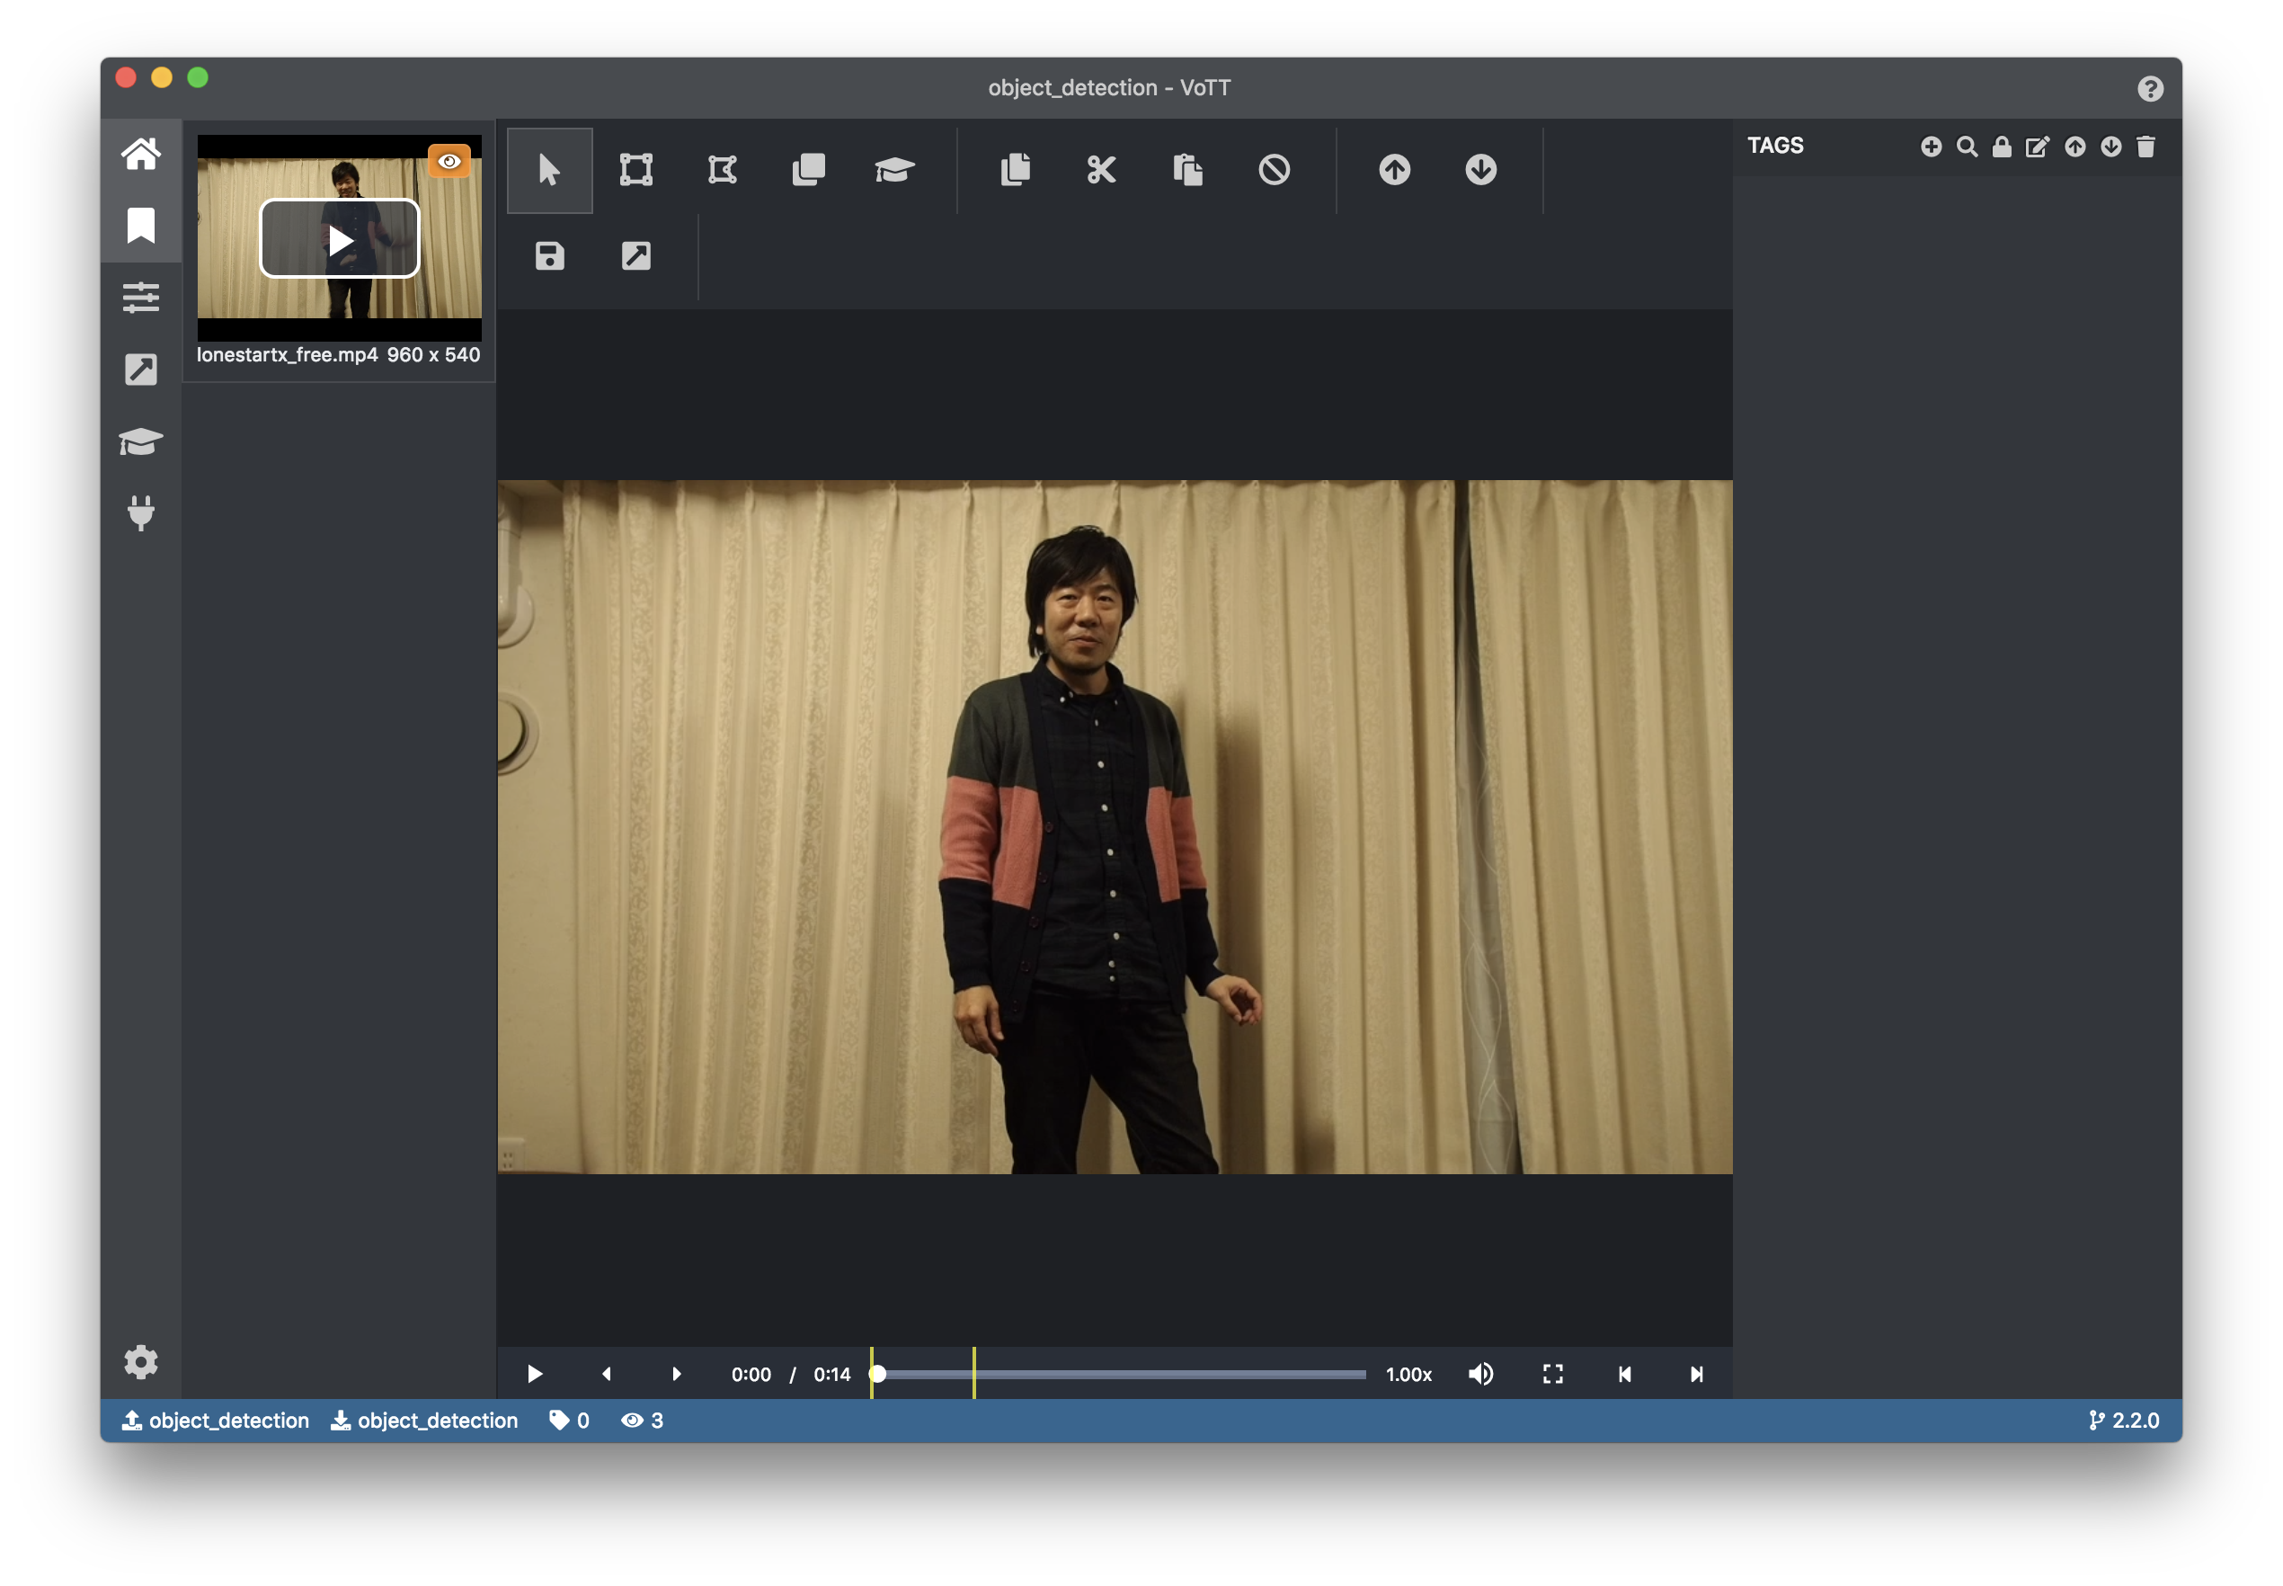The height and width of the screenshot is (1586, 2283).
Task: Save the project using the save icon
Action: tap(548, 256)
